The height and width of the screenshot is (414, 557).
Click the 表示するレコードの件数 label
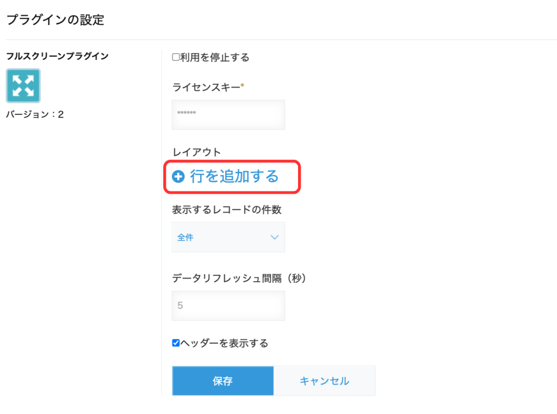tap(227, 209)
